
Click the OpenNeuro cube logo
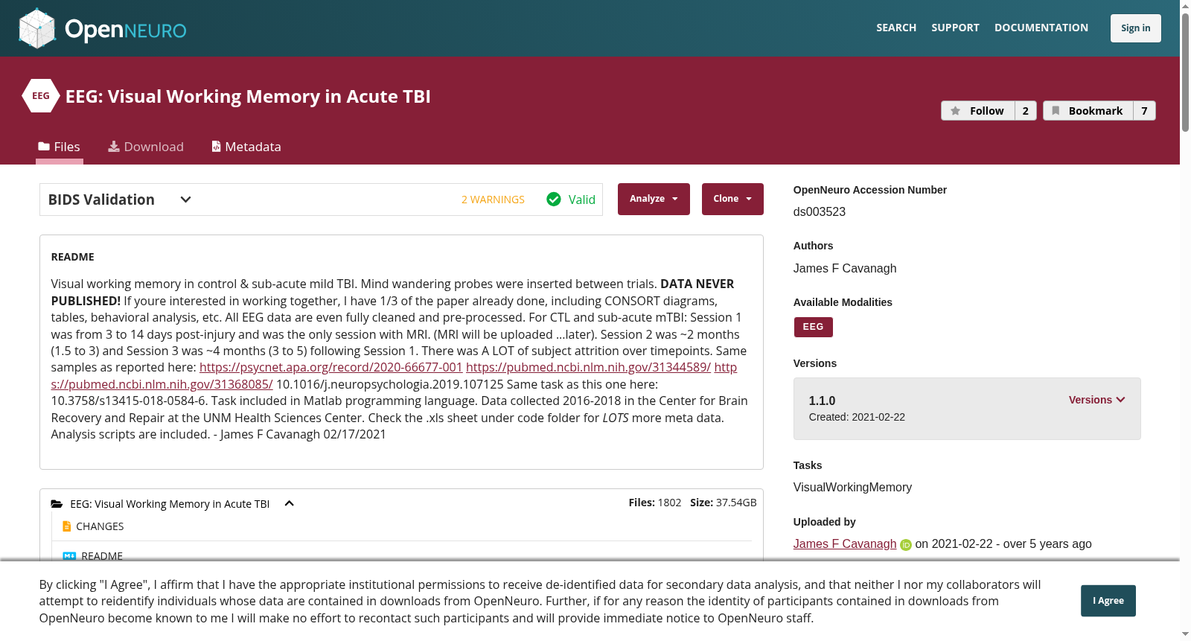click(x=37, y=28)
